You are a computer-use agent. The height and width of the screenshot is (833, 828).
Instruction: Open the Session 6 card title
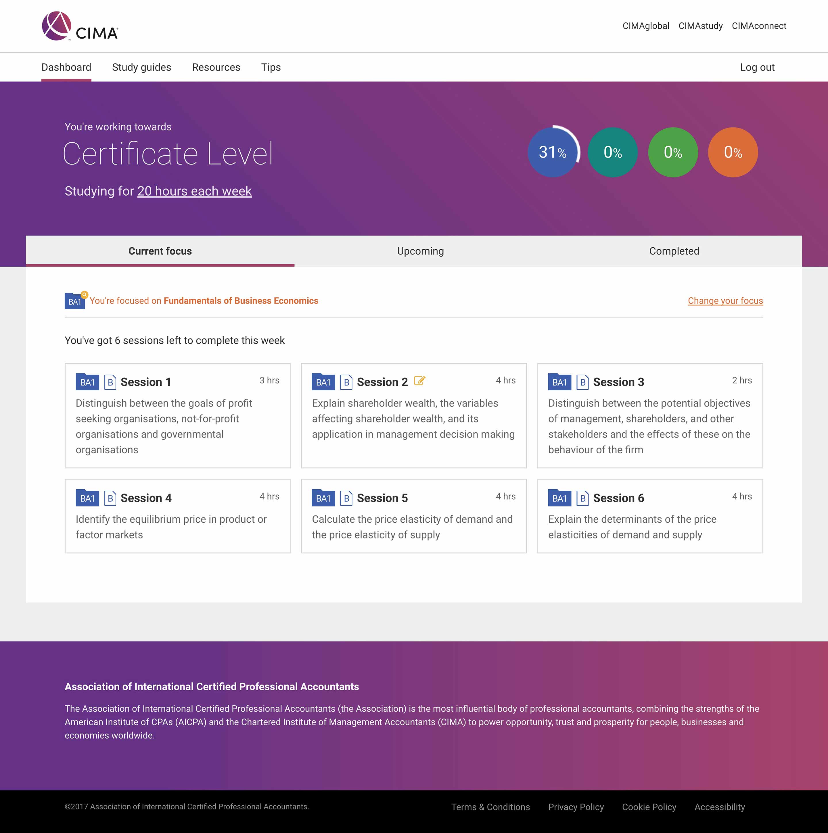click(x=618, y=498)
